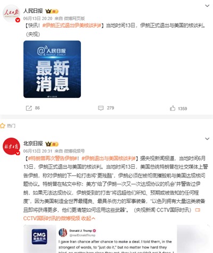Like the People's Daily post (1359)
This screenshot has width=213, height=253.
[173, 108]
